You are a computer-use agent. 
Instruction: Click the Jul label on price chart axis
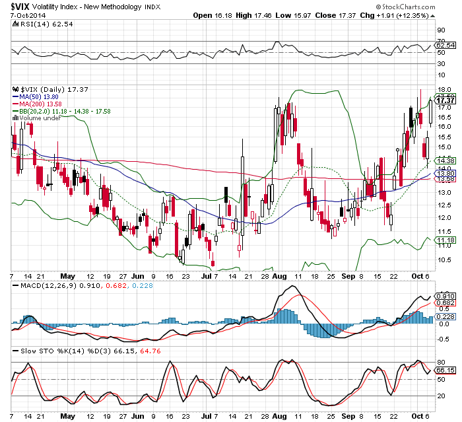pos(207,276)
